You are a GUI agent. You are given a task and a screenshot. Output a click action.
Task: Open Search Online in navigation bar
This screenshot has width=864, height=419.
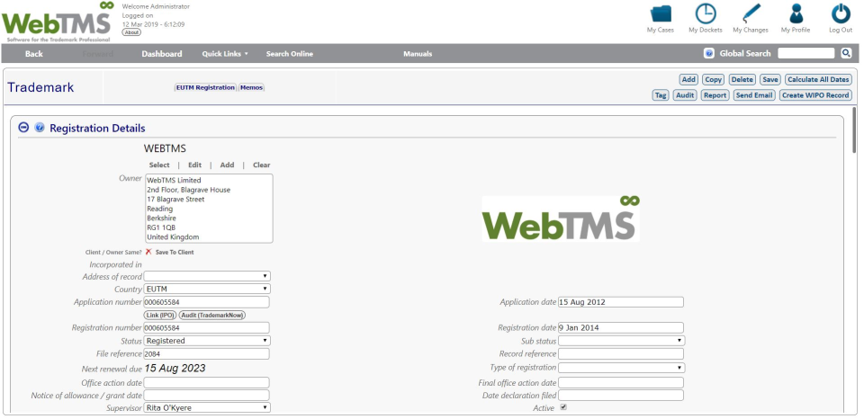(x=289, y=54)
